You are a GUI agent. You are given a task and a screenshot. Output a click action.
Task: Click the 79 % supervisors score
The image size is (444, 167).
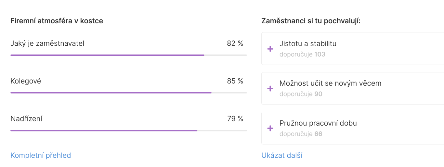(235, 119)
